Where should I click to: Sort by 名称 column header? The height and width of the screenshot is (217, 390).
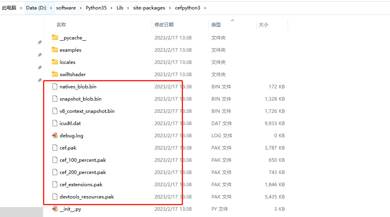[61, 24]
